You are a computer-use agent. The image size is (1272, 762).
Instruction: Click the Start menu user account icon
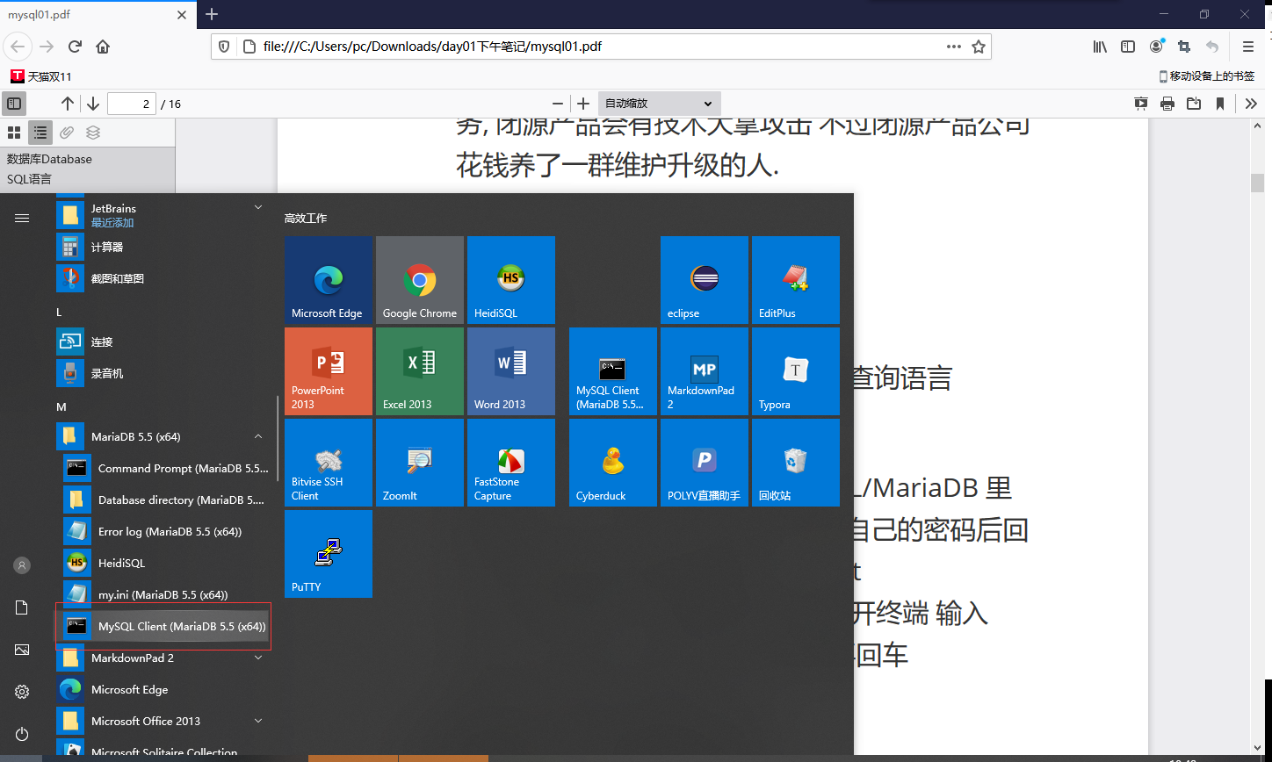click(x=22, y=565)
